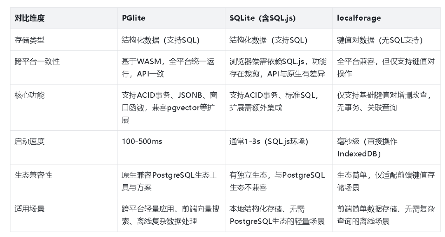Select the 适用场景 row label

click(63, 215)
